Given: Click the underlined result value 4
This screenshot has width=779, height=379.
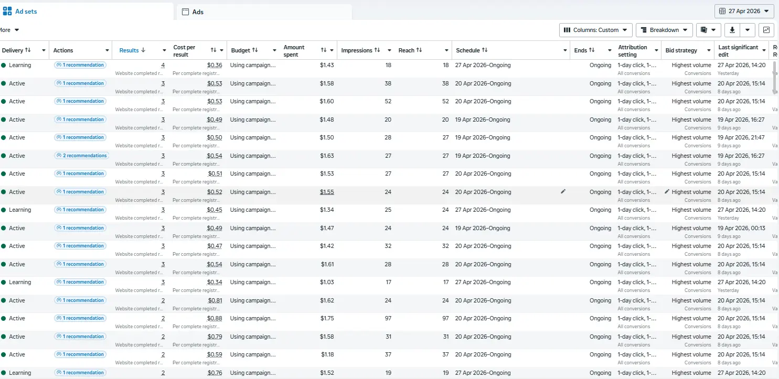Looking at the screenshot, I should tap(163, 66).
